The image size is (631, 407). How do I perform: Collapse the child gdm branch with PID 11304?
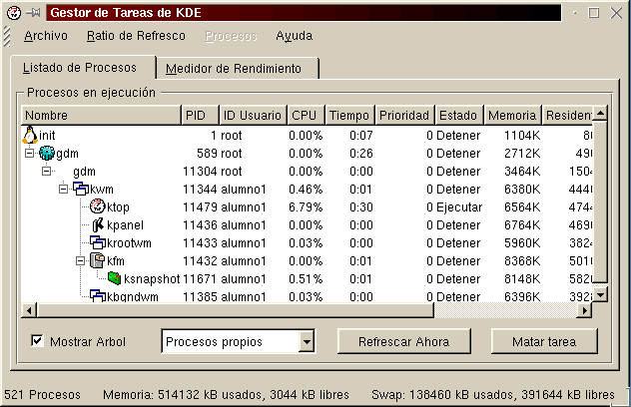(x=47, y=171)
